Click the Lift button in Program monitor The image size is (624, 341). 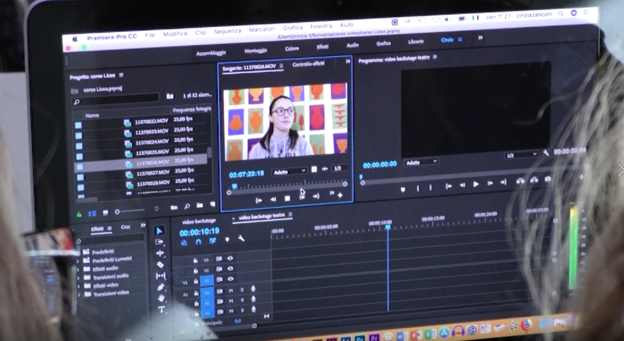pyautogui.click(x=520, y=181)
